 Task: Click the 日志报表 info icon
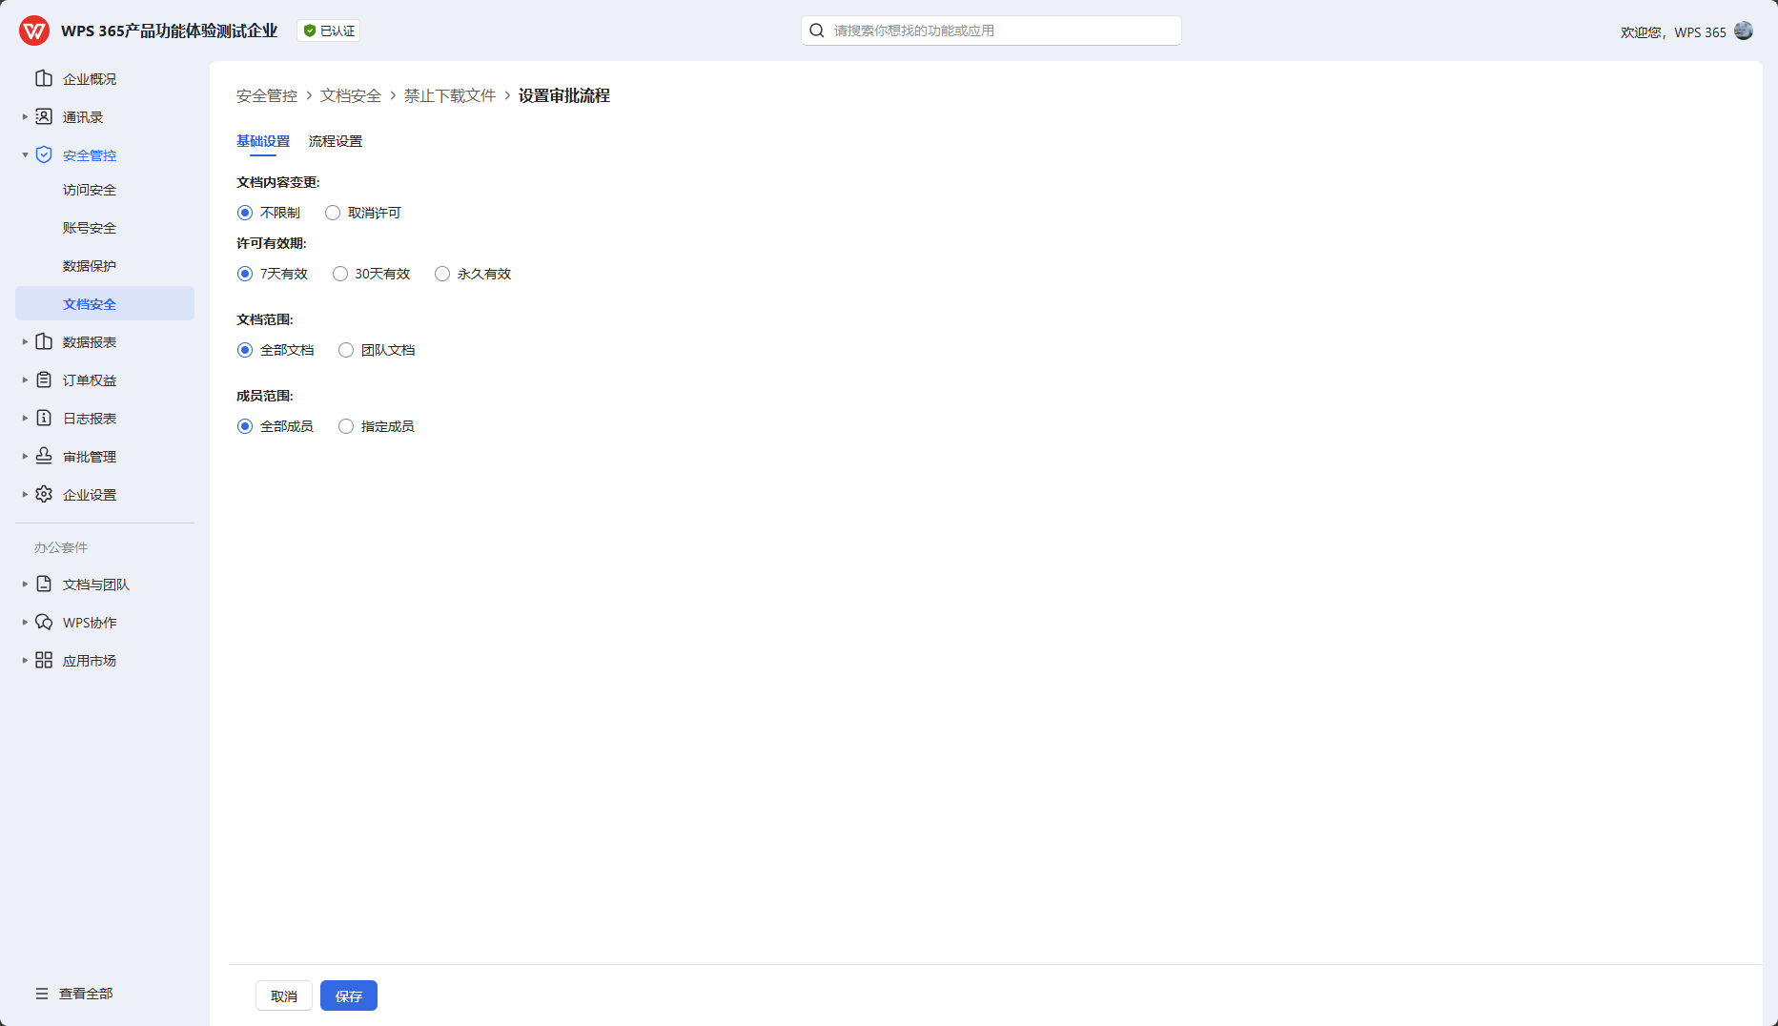(44, 418)
